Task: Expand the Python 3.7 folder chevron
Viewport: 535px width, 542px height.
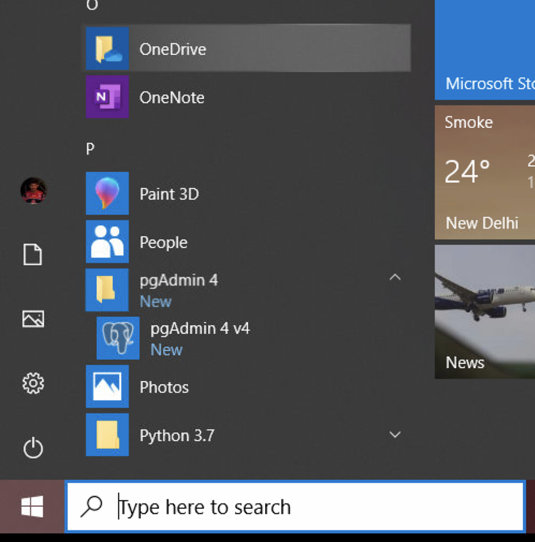Action: tap(395, 435)
